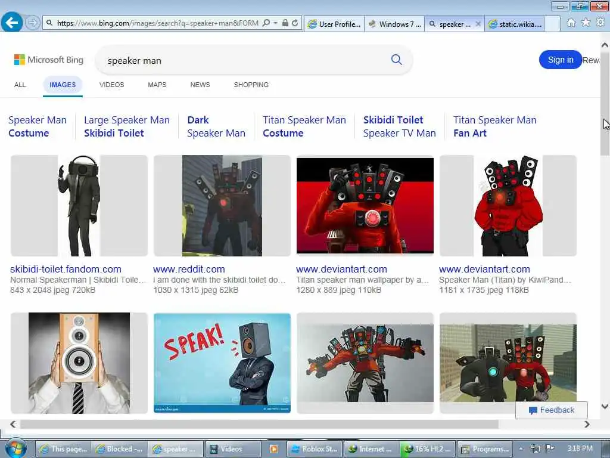Click the horizontal scrollbar right arrow
The width and height of the screenshot is (610, 458).
coord(587,424)
